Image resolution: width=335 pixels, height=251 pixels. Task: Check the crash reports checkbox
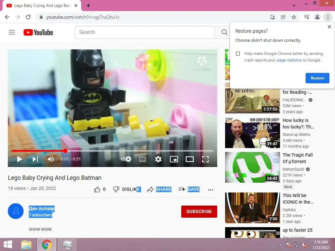click(238, 54)
